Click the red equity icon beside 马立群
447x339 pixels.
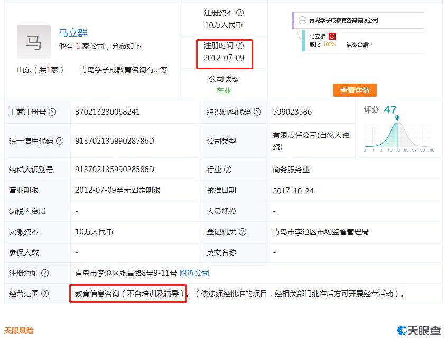(x=332, y=36)
